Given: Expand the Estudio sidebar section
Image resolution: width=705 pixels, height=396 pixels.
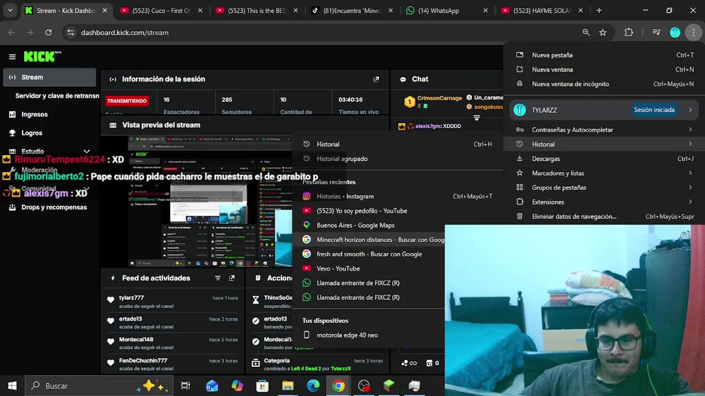Looking at the screenshot, I should pos(86,151).
